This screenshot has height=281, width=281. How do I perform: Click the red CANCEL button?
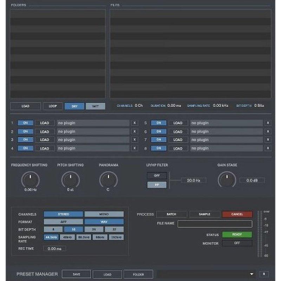pyautogui.click(x=237, y=214)
